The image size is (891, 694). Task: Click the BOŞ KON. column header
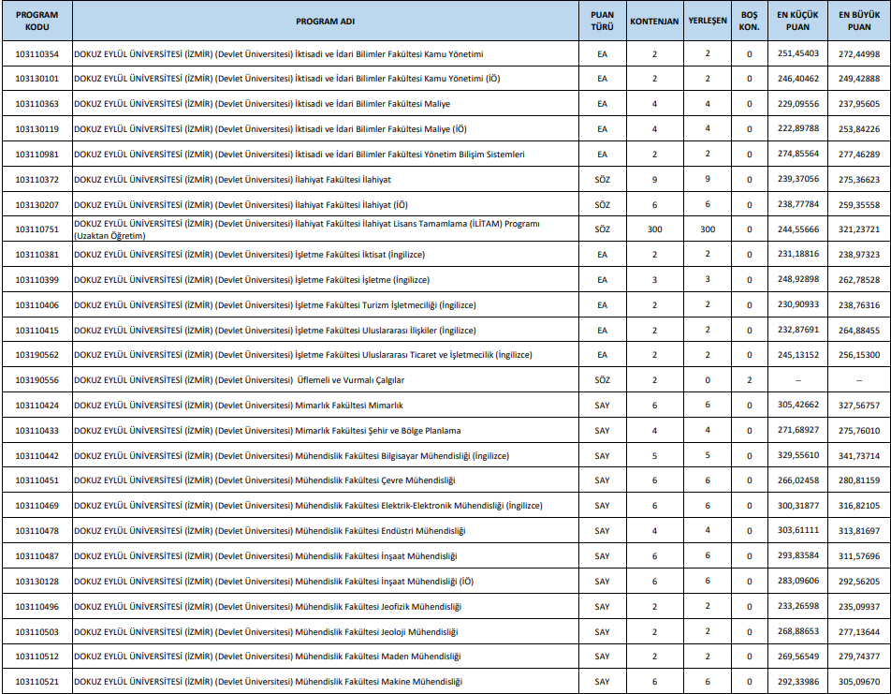coord(749,21)
